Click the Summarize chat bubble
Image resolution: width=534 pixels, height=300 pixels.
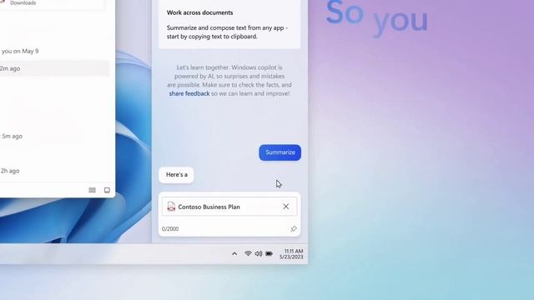280,152
